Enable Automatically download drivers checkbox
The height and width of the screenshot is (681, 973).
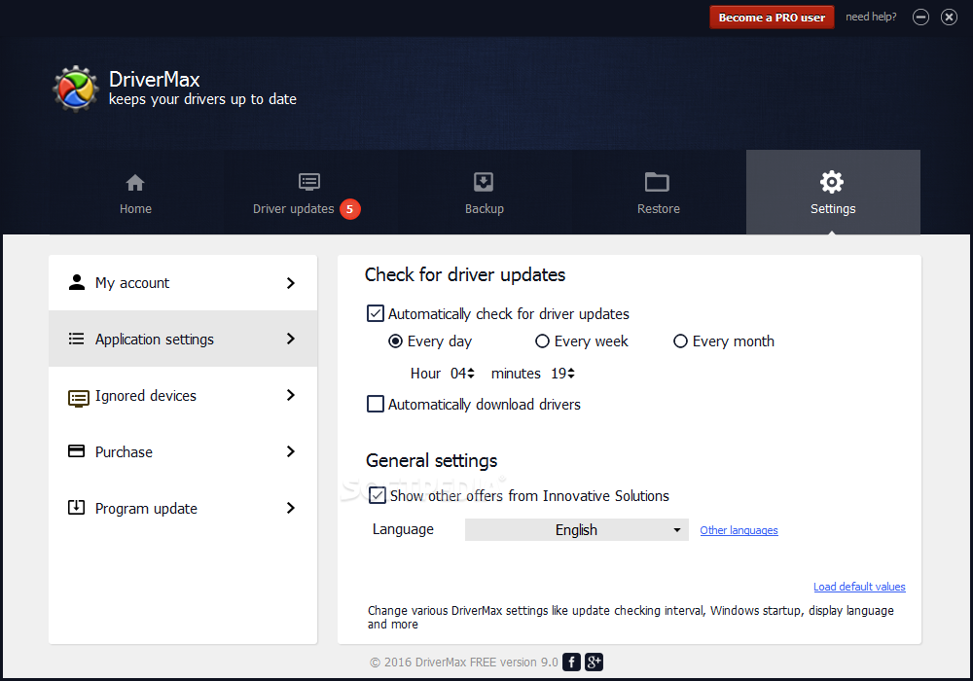tap(376, 404)
